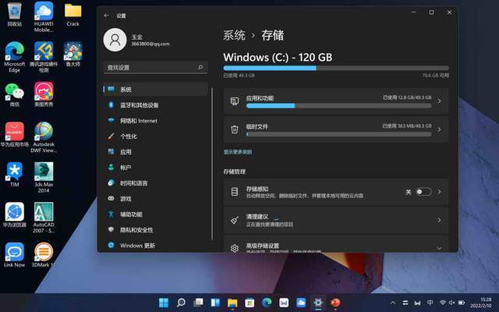Click the Find a setting search box

tap(156, 67)
